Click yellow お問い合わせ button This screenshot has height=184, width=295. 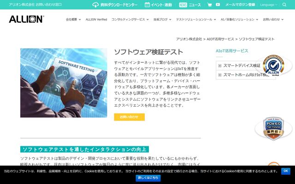tap(129, 117)
